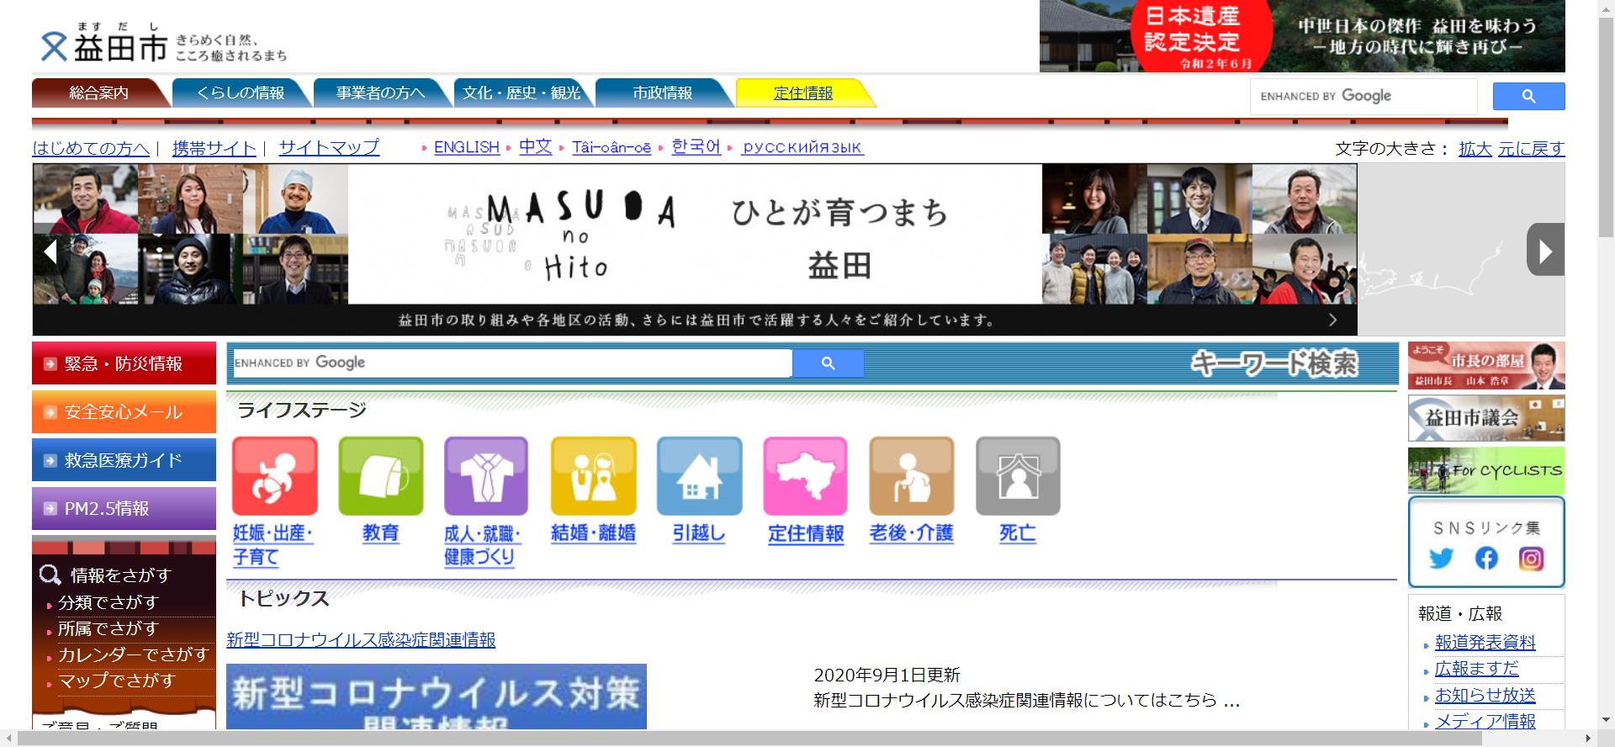This screenshot has width=1615, height=747.
Task: Click the top-right blue search button
Action: click(1528, 96)
